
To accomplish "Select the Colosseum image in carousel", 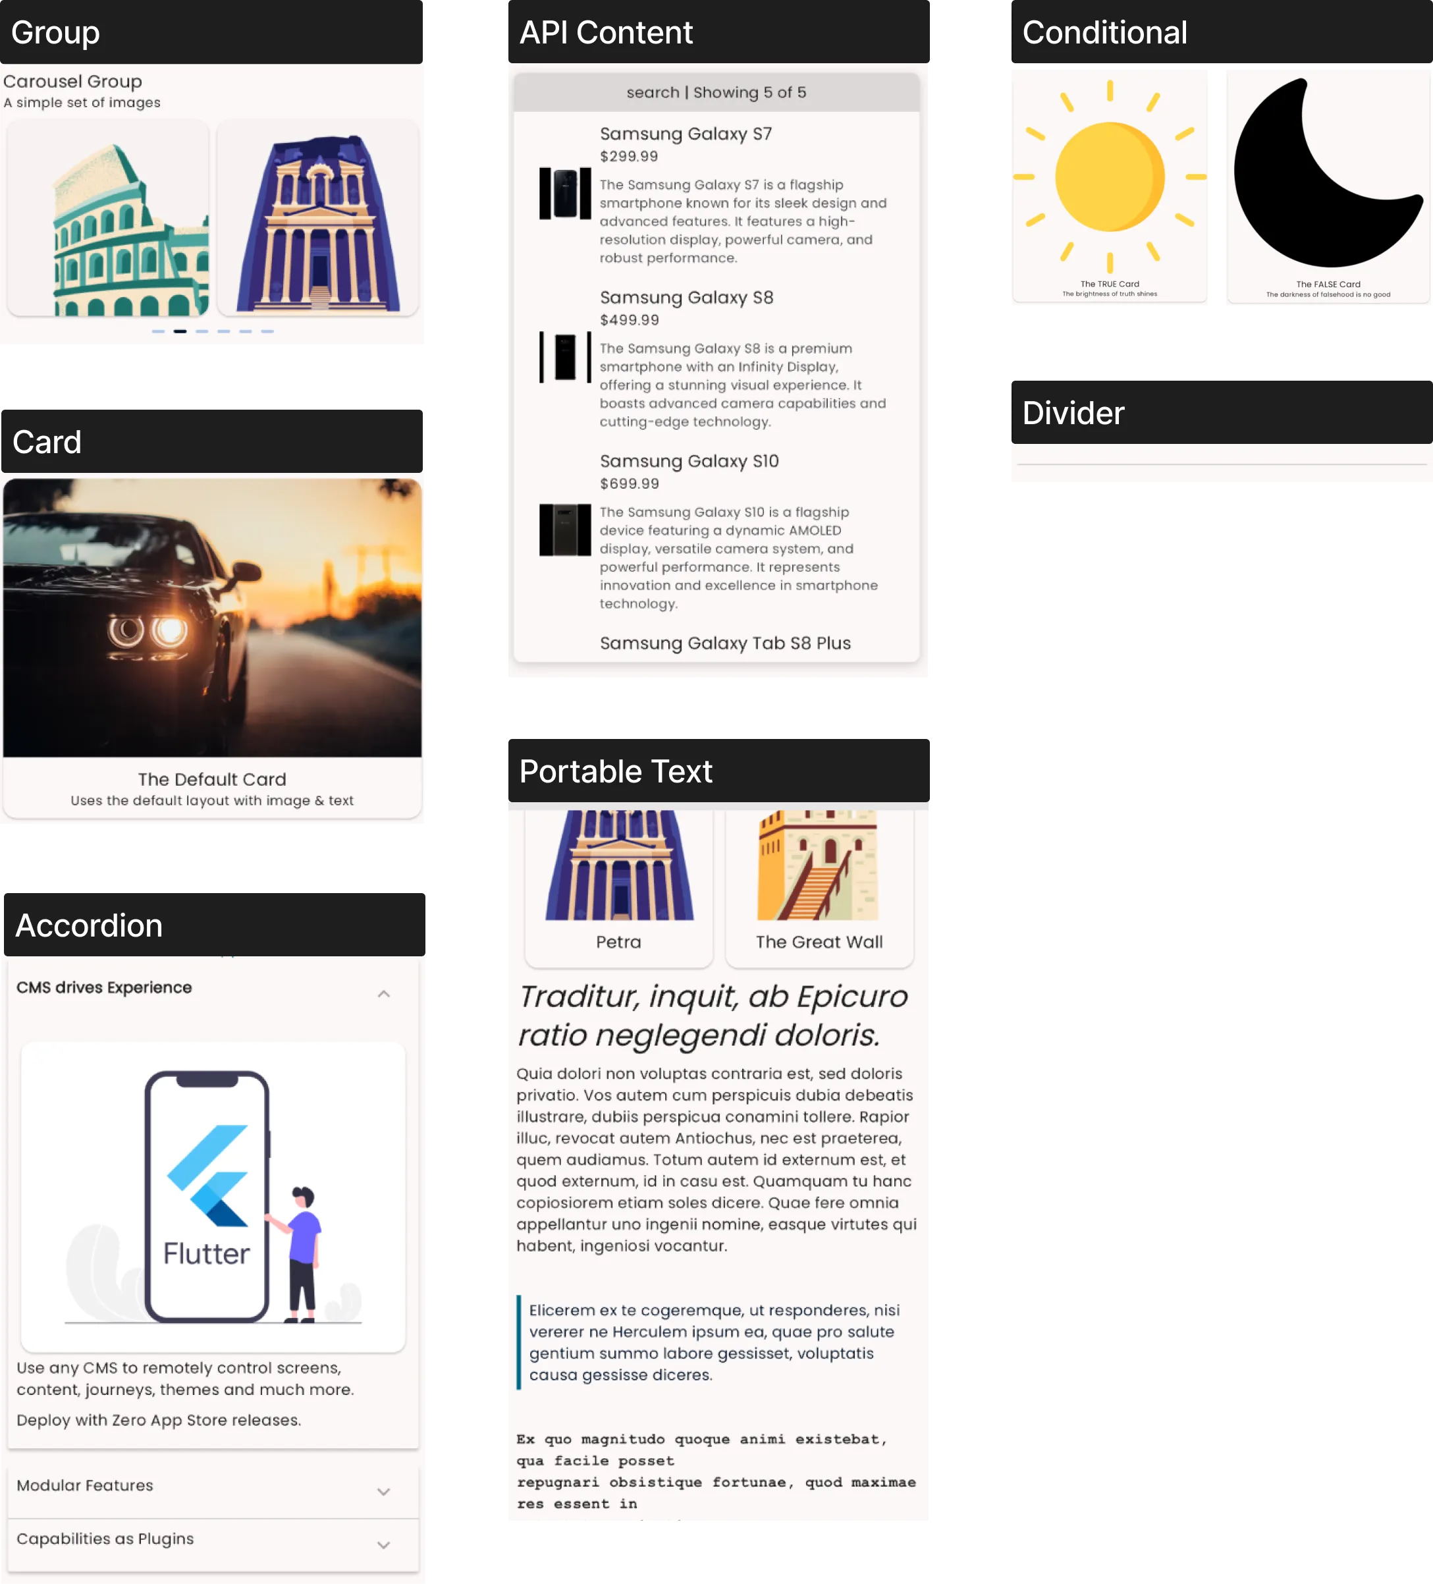I will coord(109,217).
